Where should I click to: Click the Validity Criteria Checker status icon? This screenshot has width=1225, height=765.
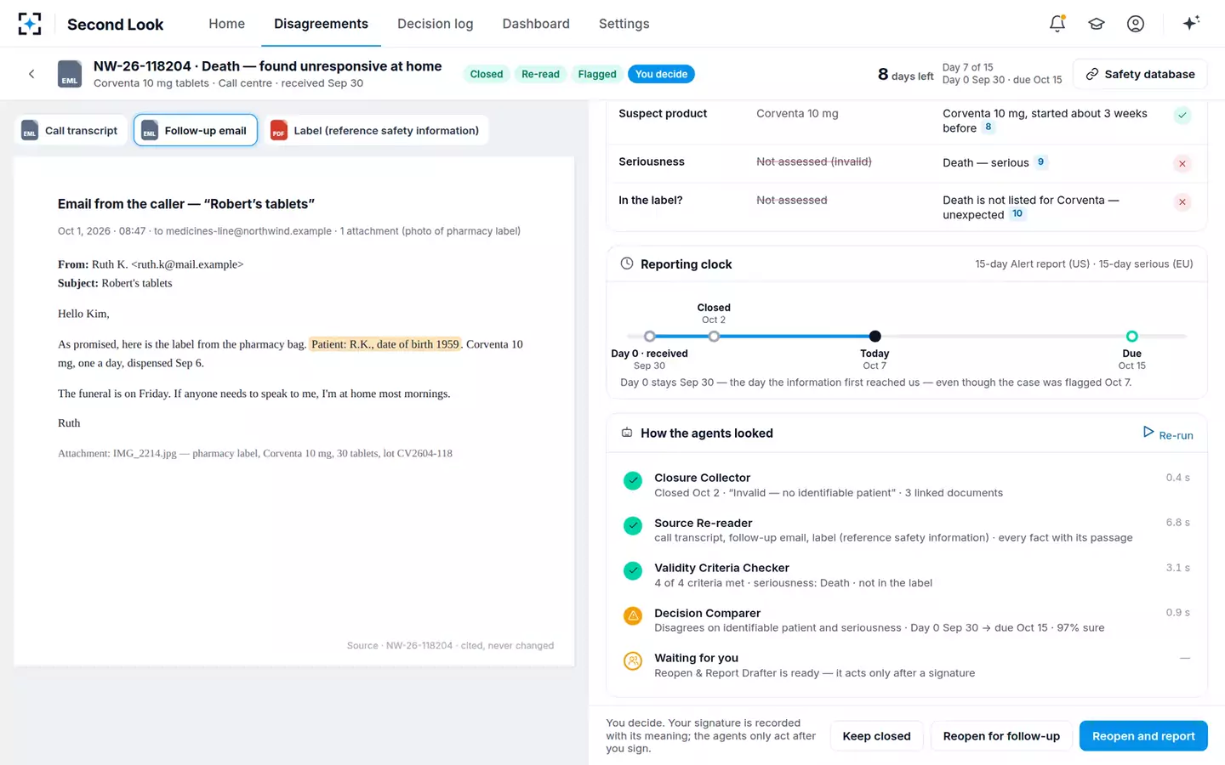click(x=633, y=571)
